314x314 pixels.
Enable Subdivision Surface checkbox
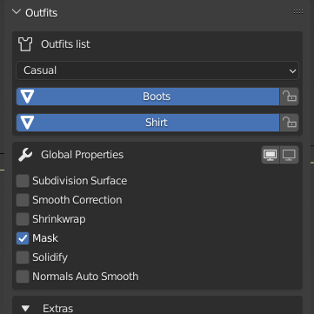[23, 181]
